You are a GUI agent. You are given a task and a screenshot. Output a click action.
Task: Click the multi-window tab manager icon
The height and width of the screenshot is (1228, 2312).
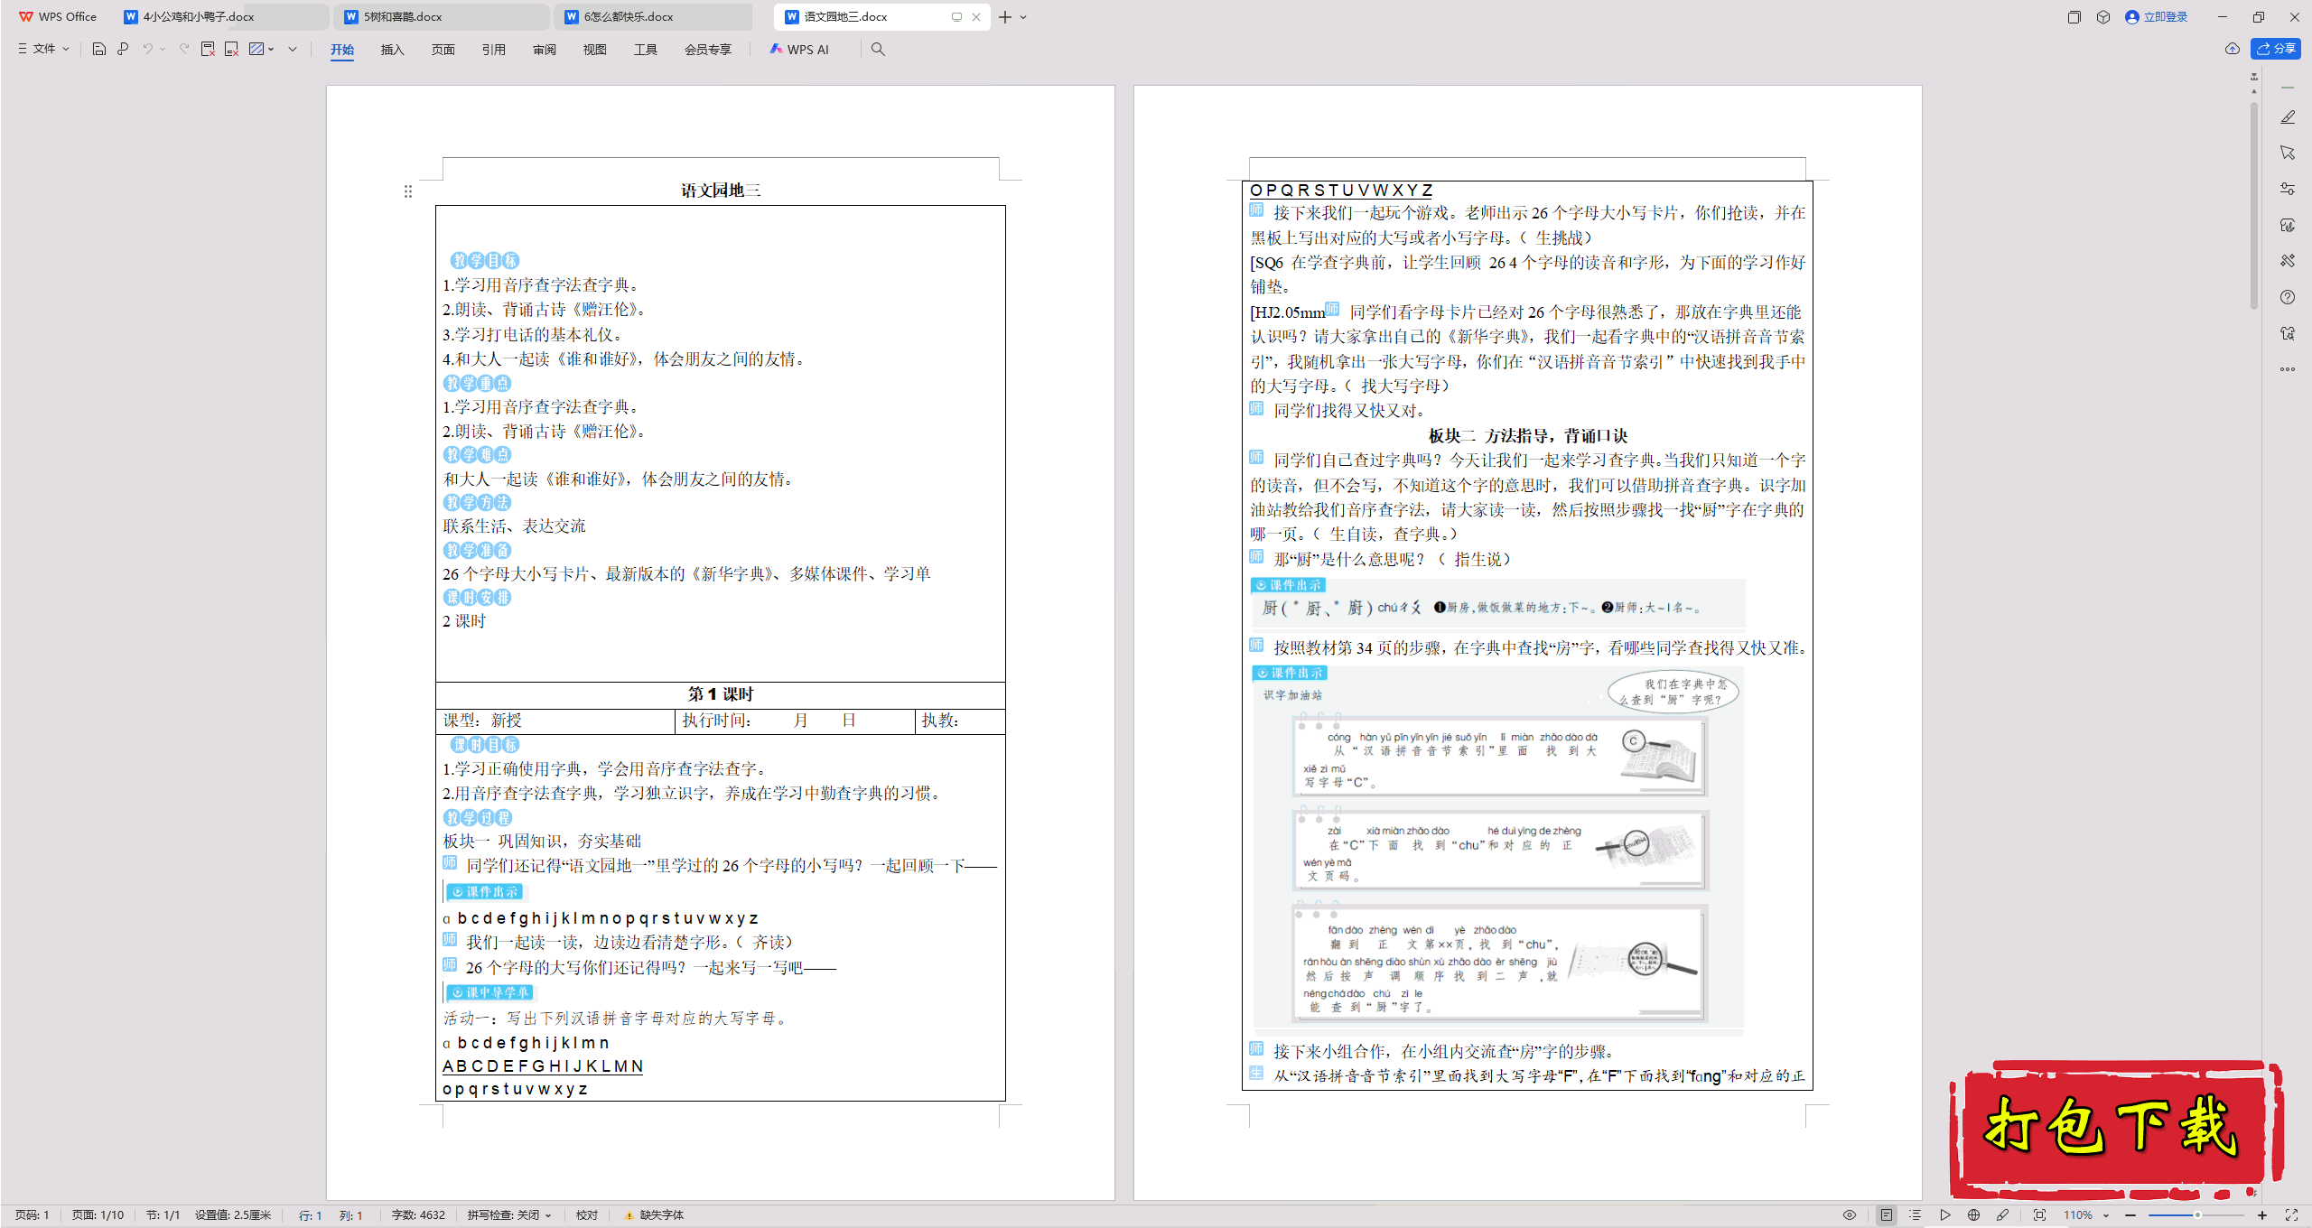click(2074, 16)
